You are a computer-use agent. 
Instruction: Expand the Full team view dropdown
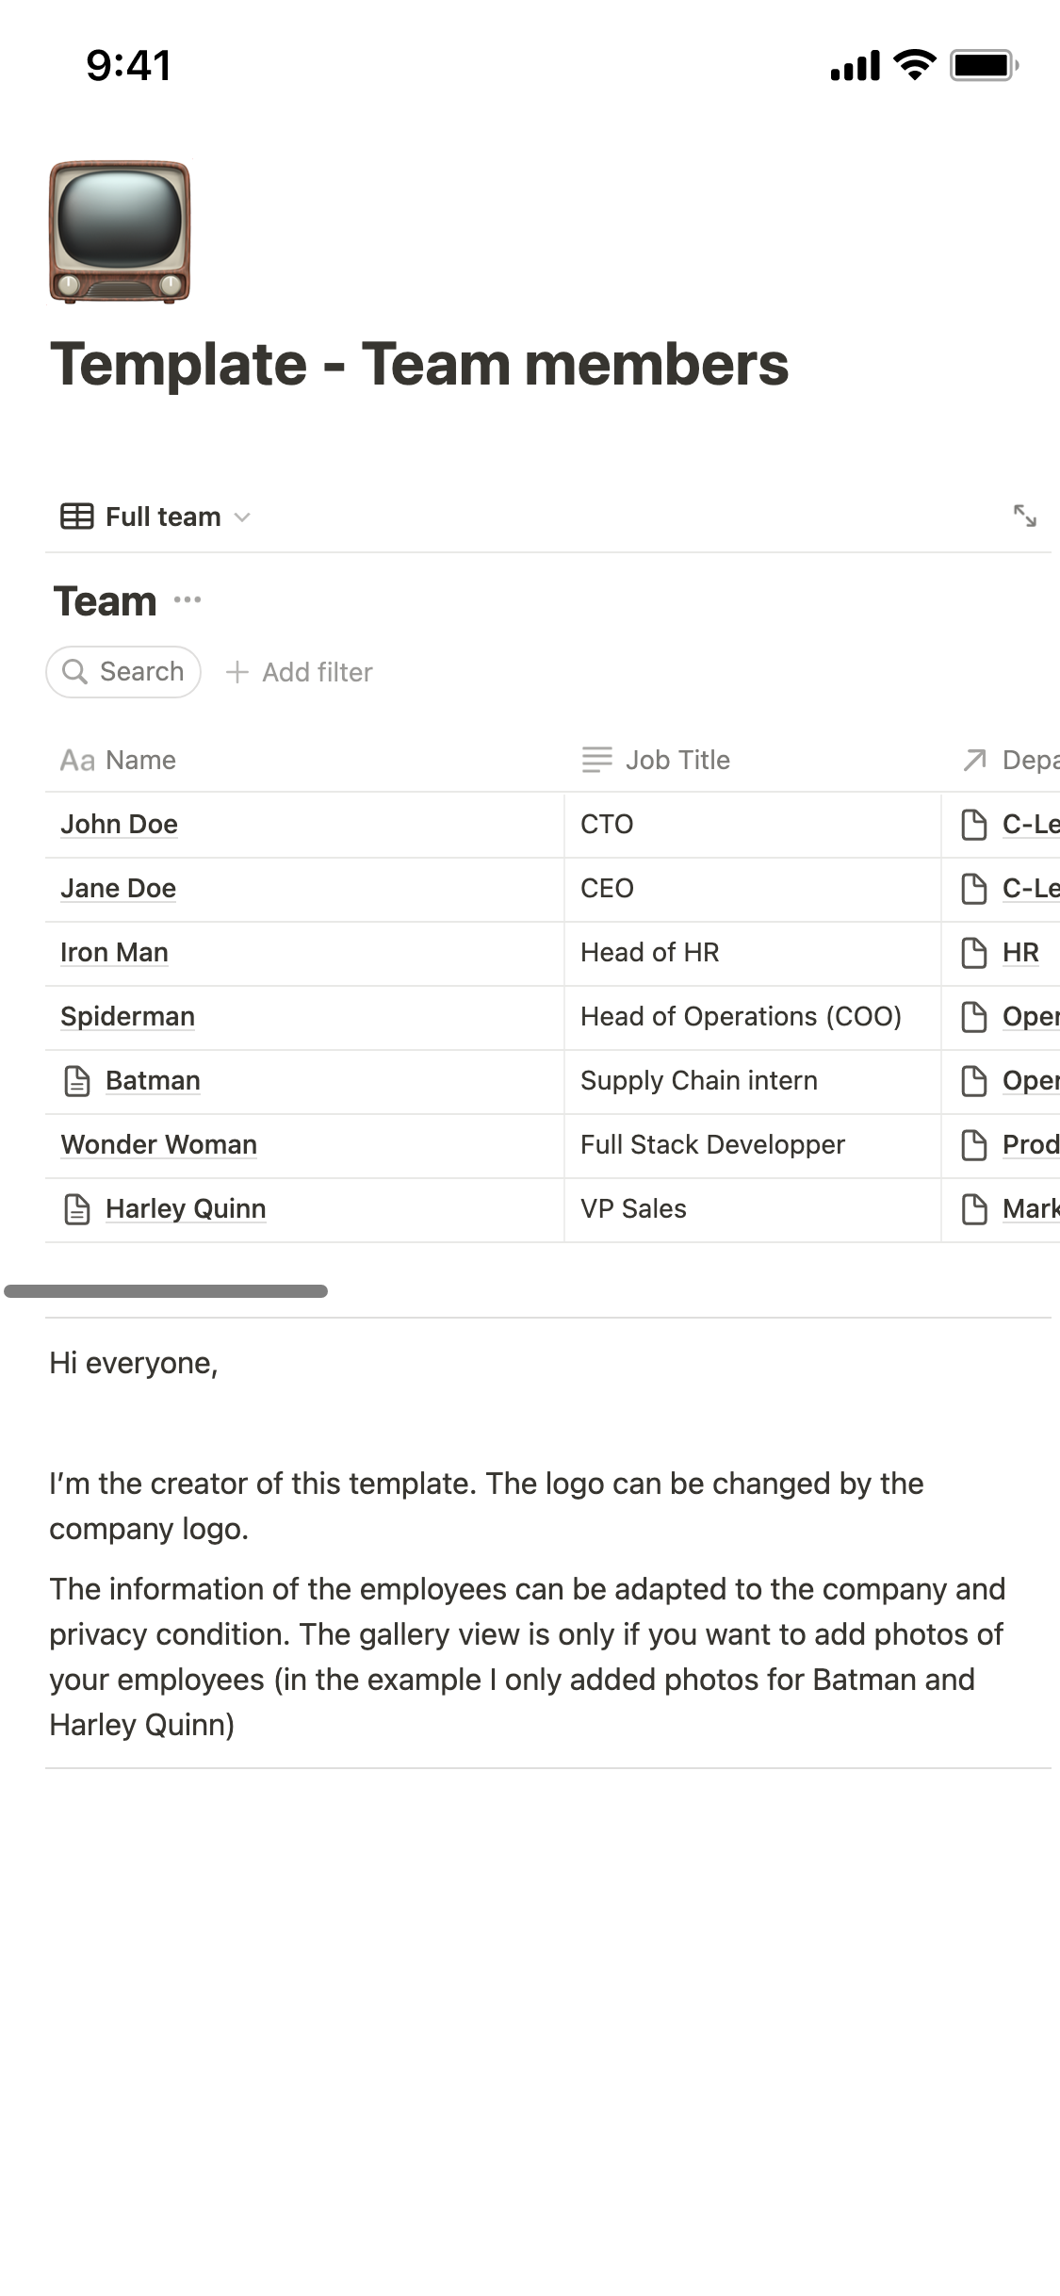242,517
